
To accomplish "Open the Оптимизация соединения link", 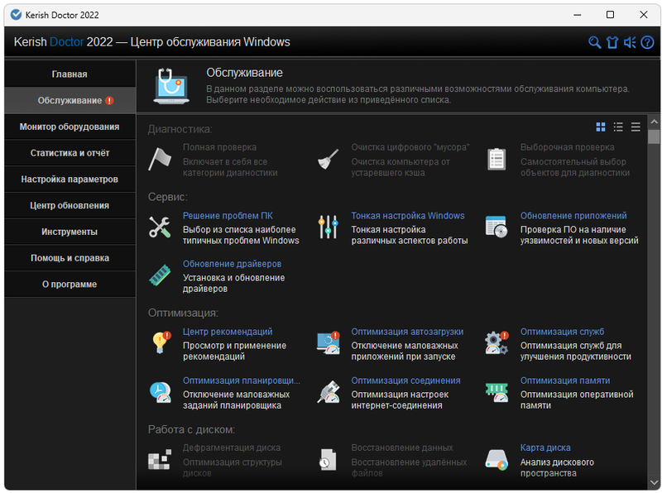I will click(405, 381).
